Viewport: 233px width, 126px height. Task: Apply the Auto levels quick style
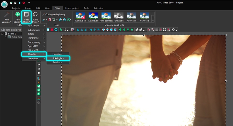(x=93, y=17)
